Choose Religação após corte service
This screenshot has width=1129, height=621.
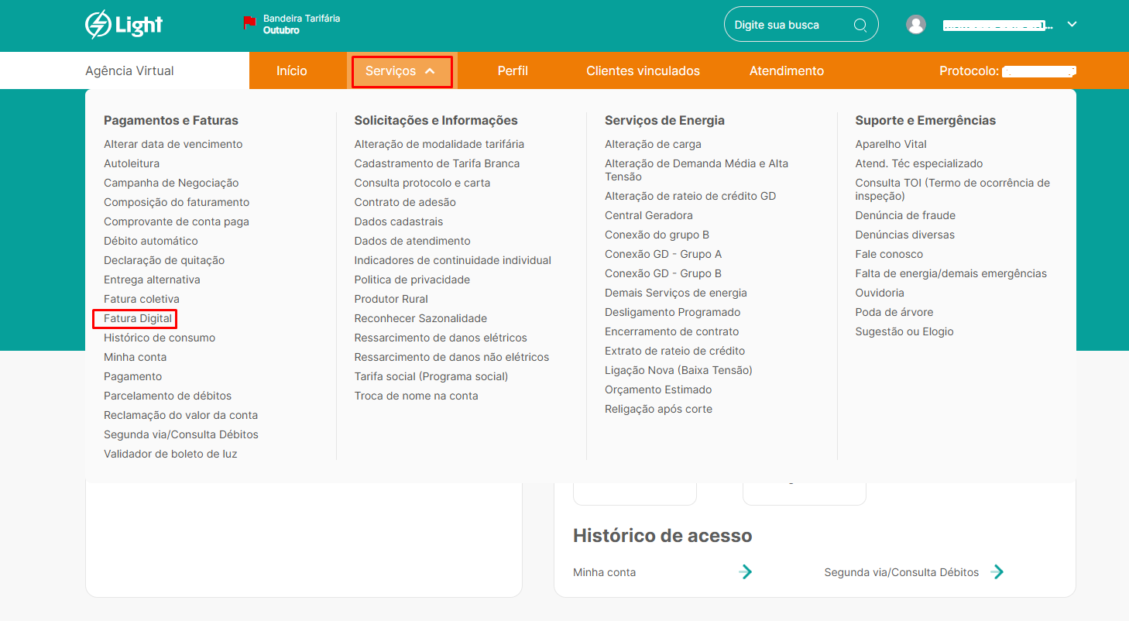tap(658, 409)
